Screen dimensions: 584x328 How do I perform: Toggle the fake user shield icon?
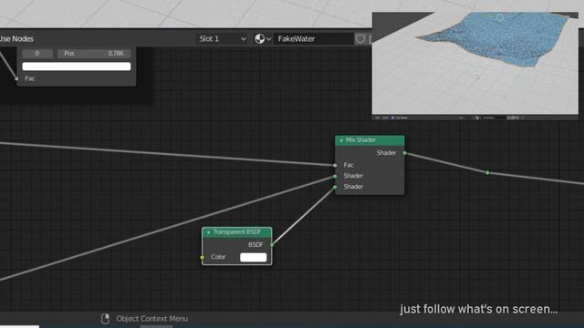coord(360,38)
